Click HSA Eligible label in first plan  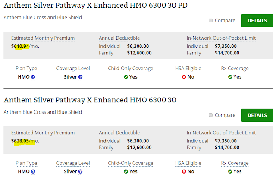[188, 69]
